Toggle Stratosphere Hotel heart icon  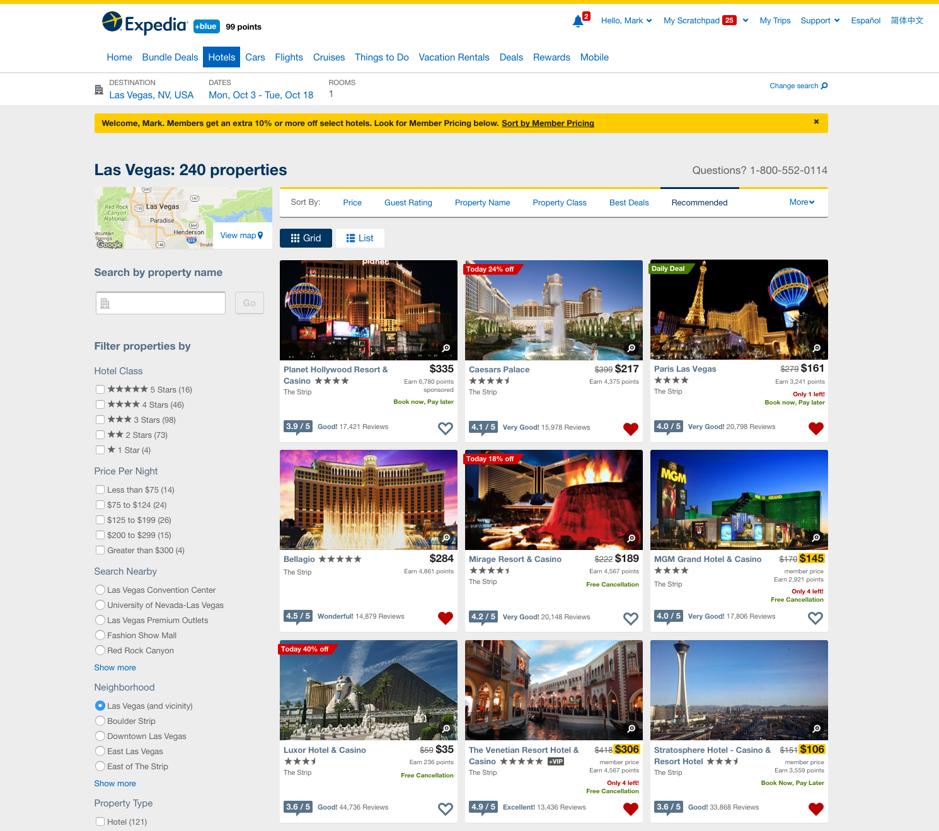pyautogui.click(x=816, y=809)
